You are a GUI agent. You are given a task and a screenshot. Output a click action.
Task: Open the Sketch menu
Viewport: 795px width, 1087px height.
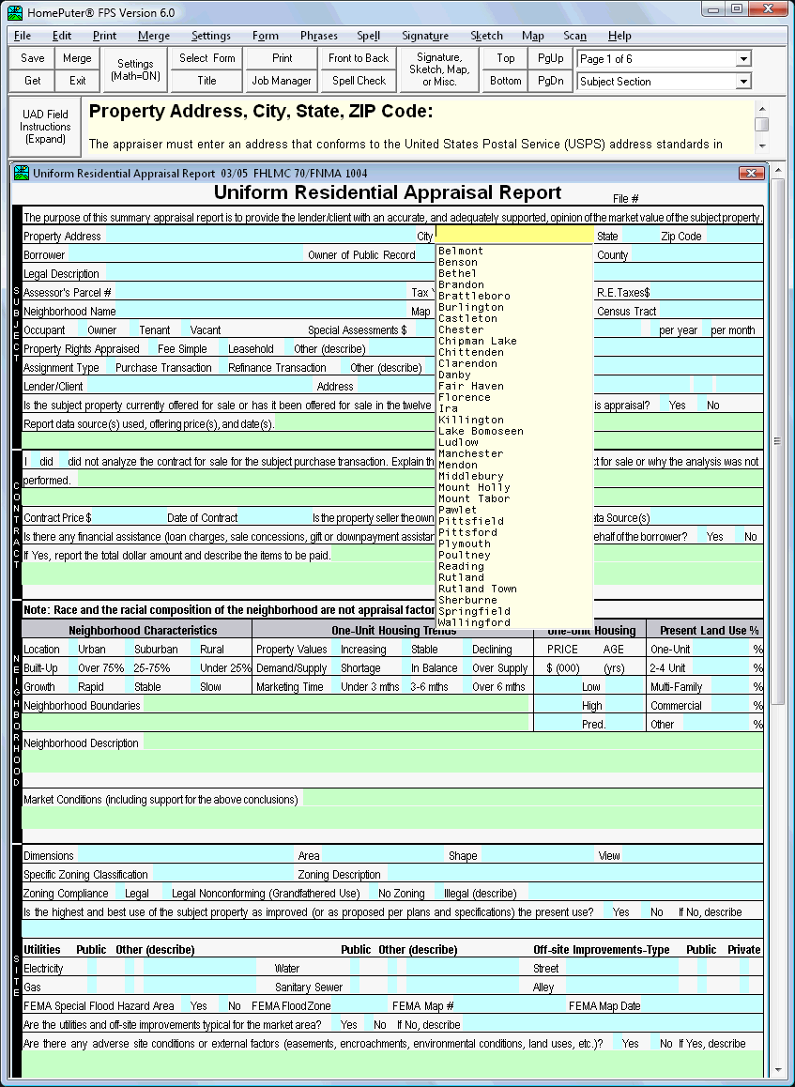coord(486,36)
